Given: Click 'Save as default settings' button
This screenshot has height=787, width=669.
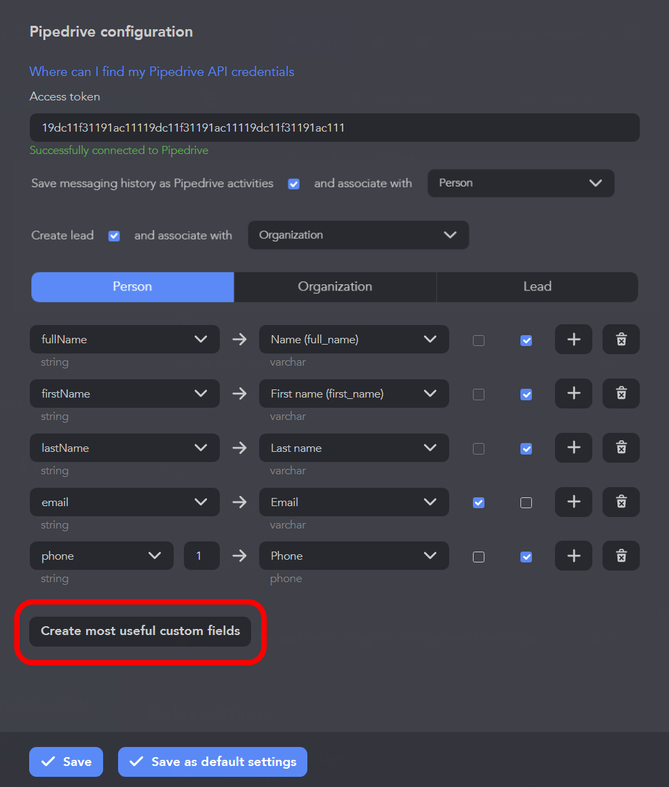Looking at the screenshot, I should (212, 761).
